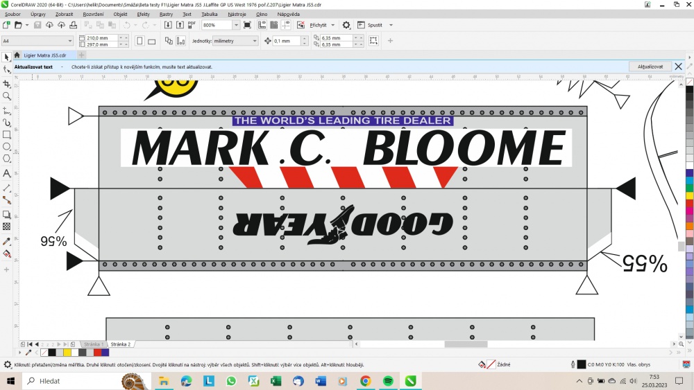Click the Publish to PDF icon

tap(192, 25)
